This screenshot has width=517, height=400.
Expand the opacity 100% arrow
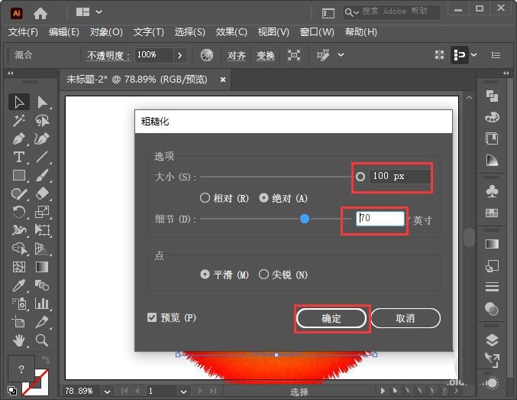tap(180, 55)
